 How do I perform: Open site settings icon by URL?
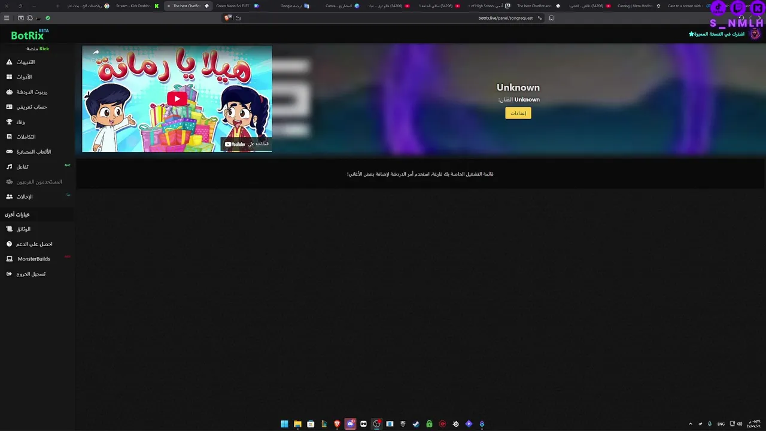point(540,18)
